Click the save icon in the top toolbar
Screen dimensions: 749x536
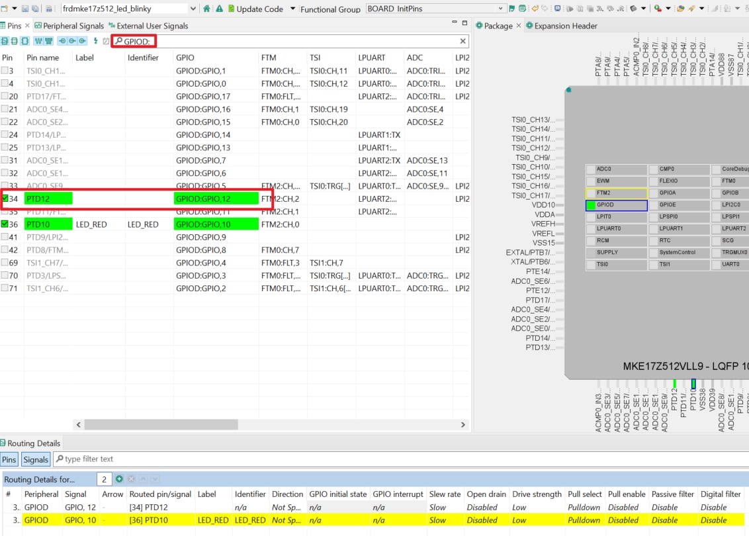tap(25, 9)
